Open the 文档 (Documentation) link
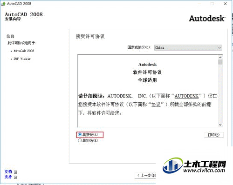Screen dimensions: 233x185 click(8, 172)
